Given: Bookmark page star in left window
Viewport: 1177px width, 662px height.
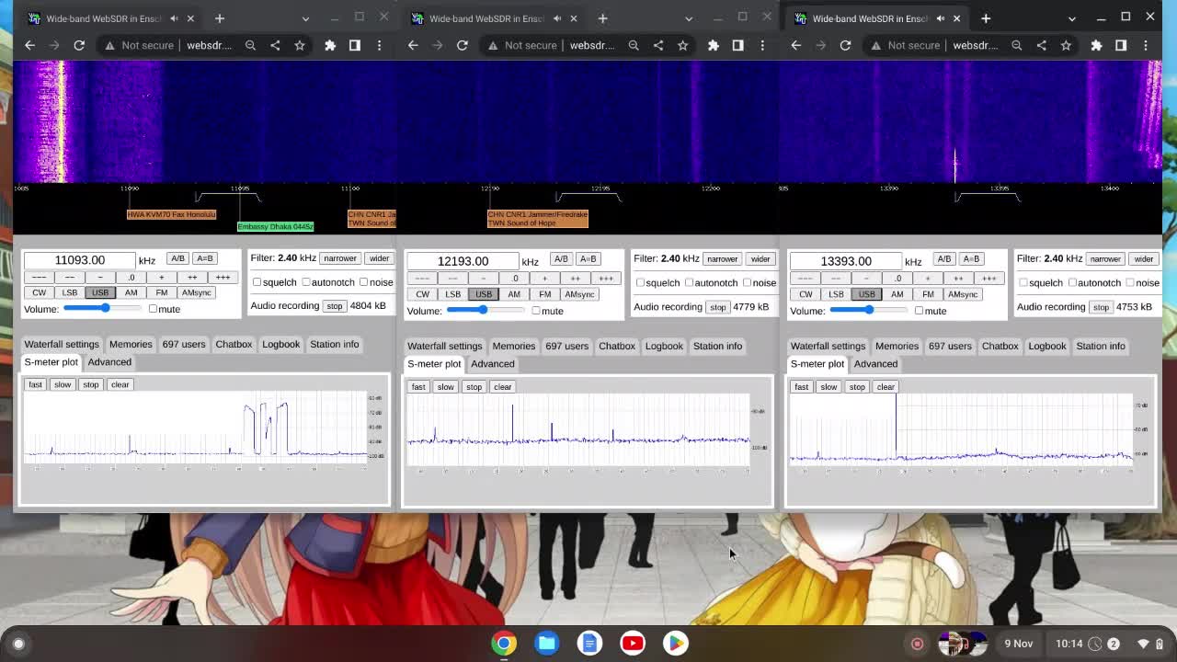Looking at the screenshot, I should click(x=300, y=45).
